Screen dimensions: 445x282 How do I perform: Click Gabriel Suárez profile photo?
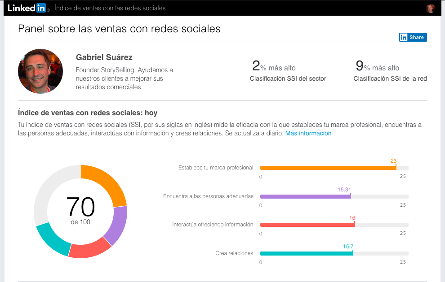40,71
